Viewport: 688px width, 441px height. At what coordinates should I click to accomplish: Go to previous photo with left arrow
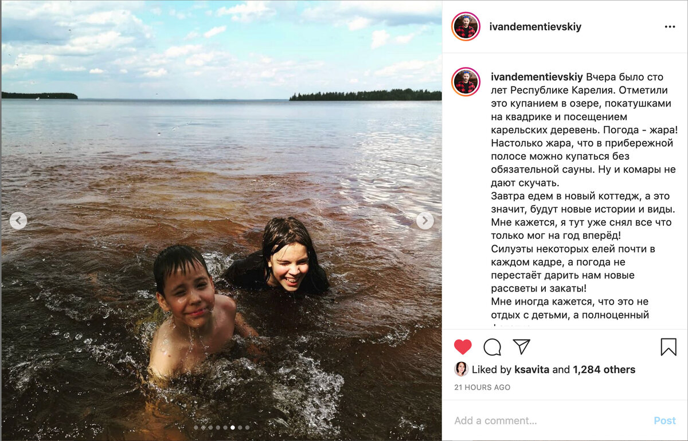tap(18, 220)
